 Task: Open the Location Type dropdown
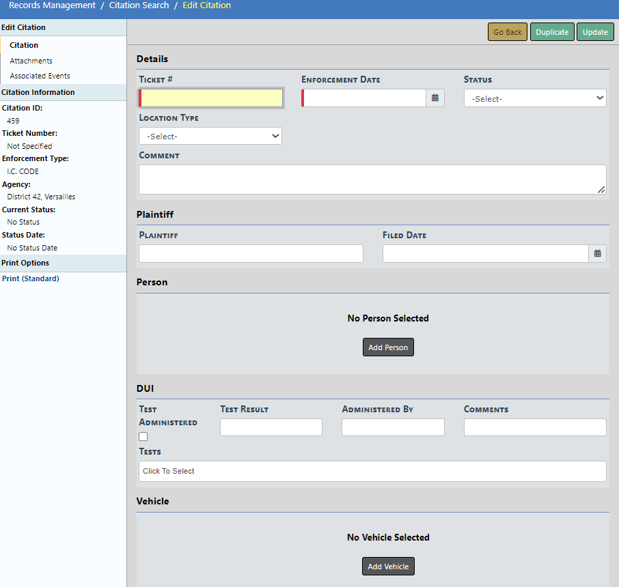(x=210, y=136)
